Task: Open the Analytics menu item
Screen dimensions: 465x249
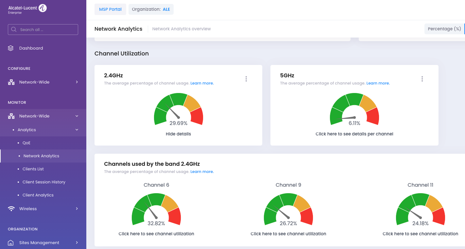Action: coord(43,130)
